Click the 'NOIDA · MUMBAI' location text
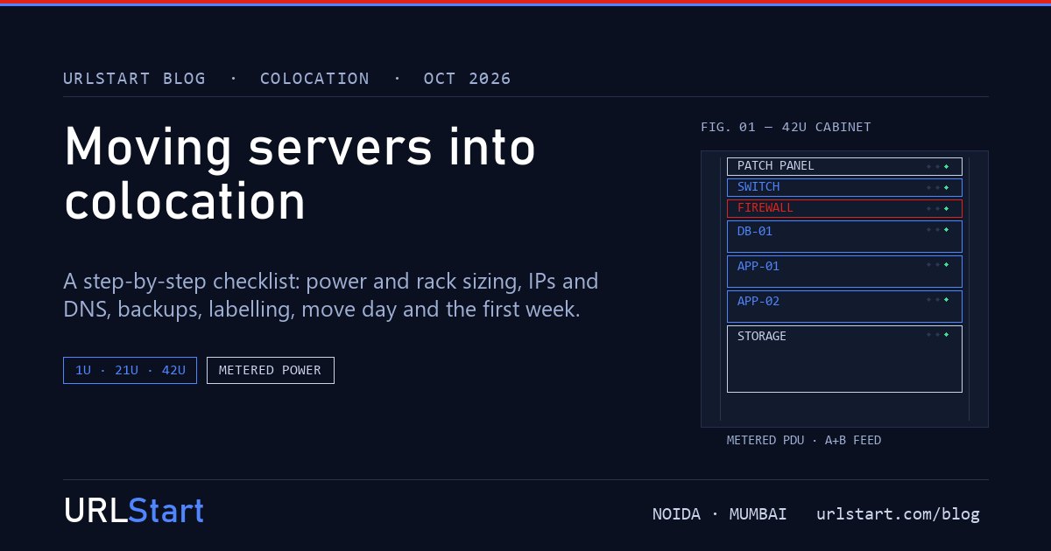Screen dimensions: 1051x551 (x=719, y=514)
